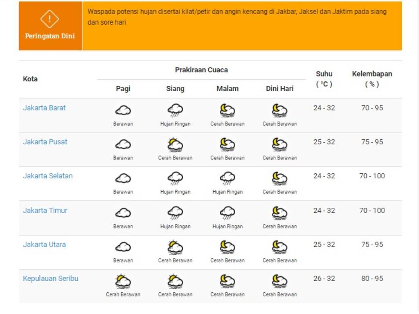419x314 pixels.
Task: Click Jakarta Barat Dini Hari weather icon
Action: [279, 110]
